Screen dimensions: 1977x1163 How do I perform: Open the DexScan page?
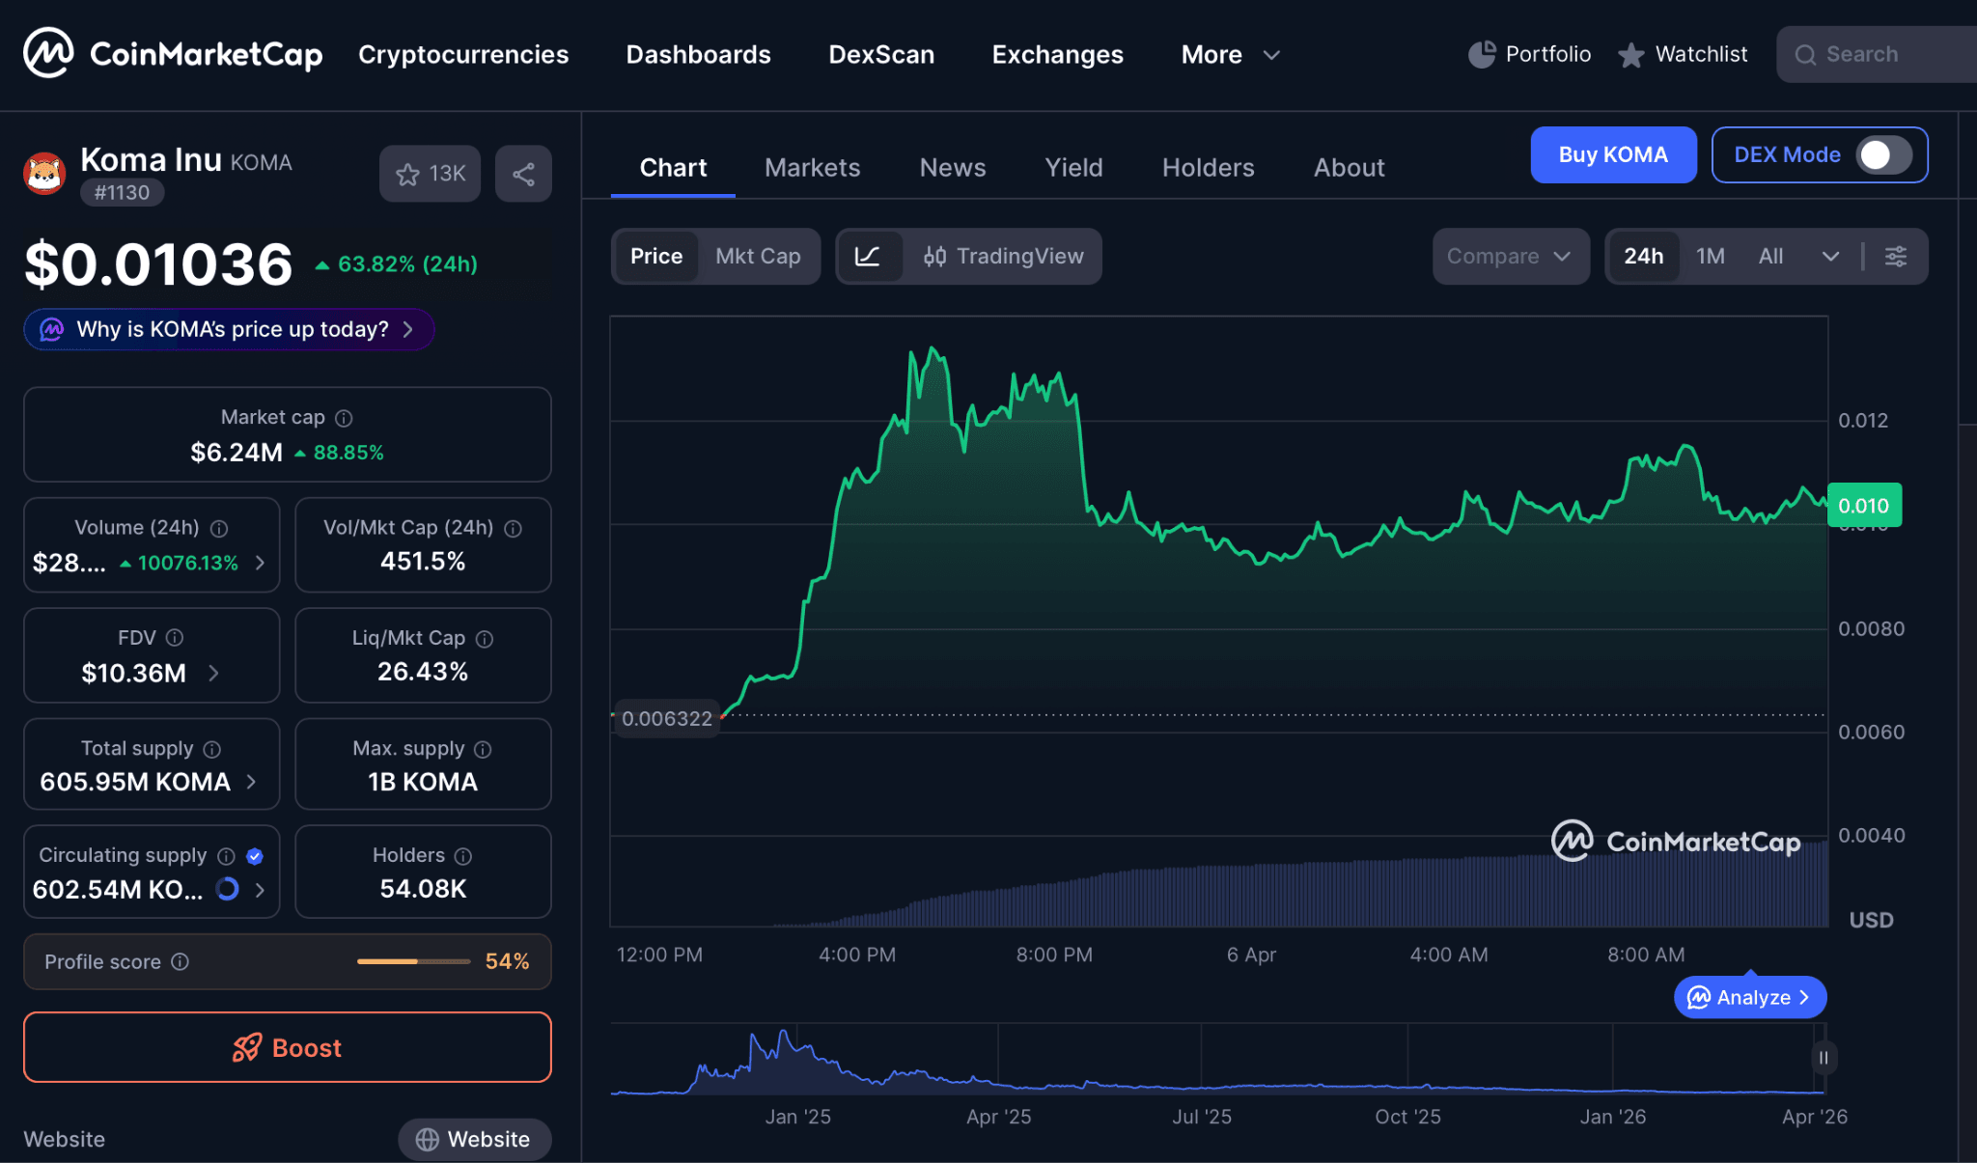880,55
